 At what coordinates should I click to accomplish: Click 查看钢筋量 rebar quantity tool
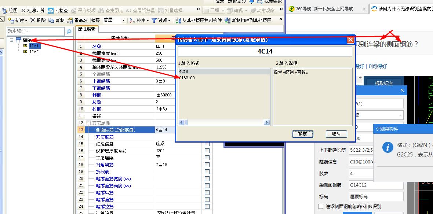pos(141,11)
